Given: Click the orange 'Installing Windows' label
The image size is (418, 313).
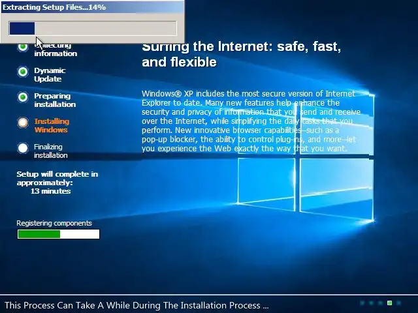Looking at the screenshot, I should point(52,126).
